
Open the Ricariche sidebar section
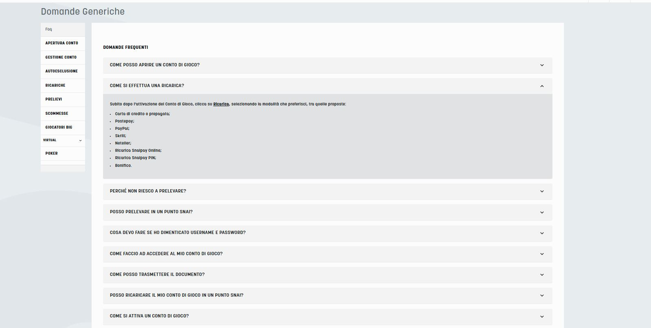(x=55, y=85)
